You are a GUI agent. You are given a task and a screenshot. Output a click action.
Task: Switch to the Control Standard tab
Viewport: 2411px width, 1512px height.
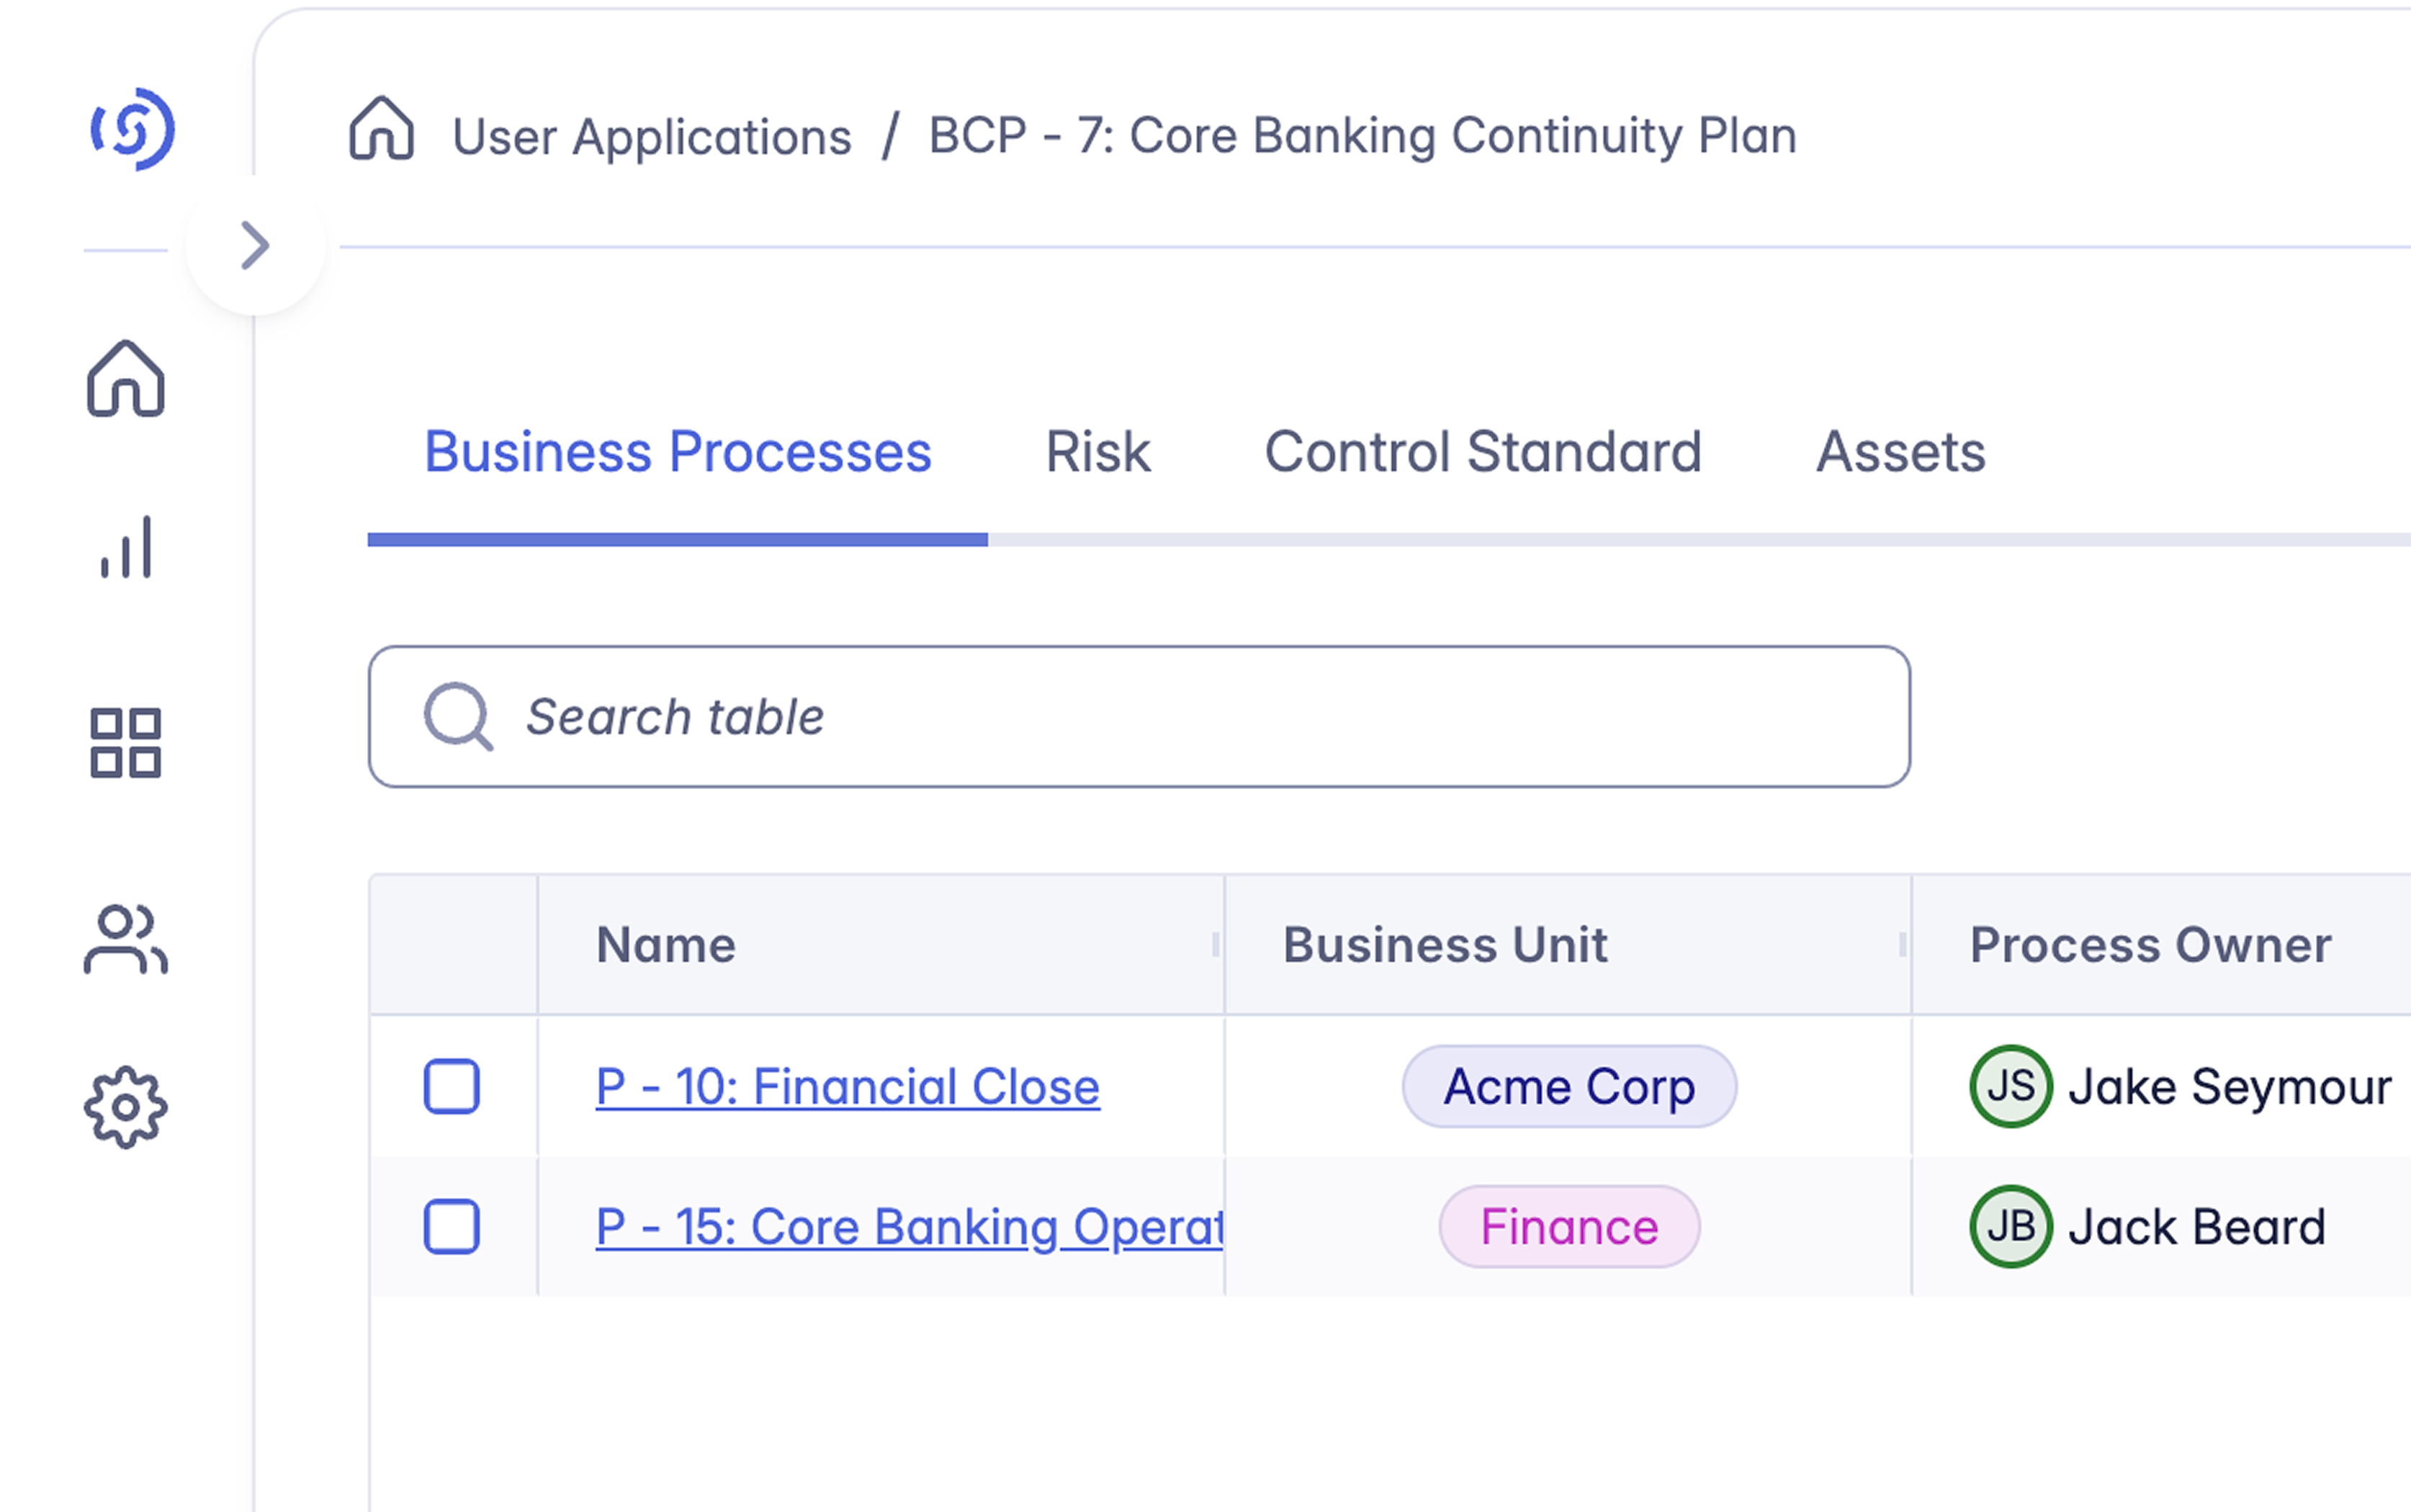click(1483, 452)
